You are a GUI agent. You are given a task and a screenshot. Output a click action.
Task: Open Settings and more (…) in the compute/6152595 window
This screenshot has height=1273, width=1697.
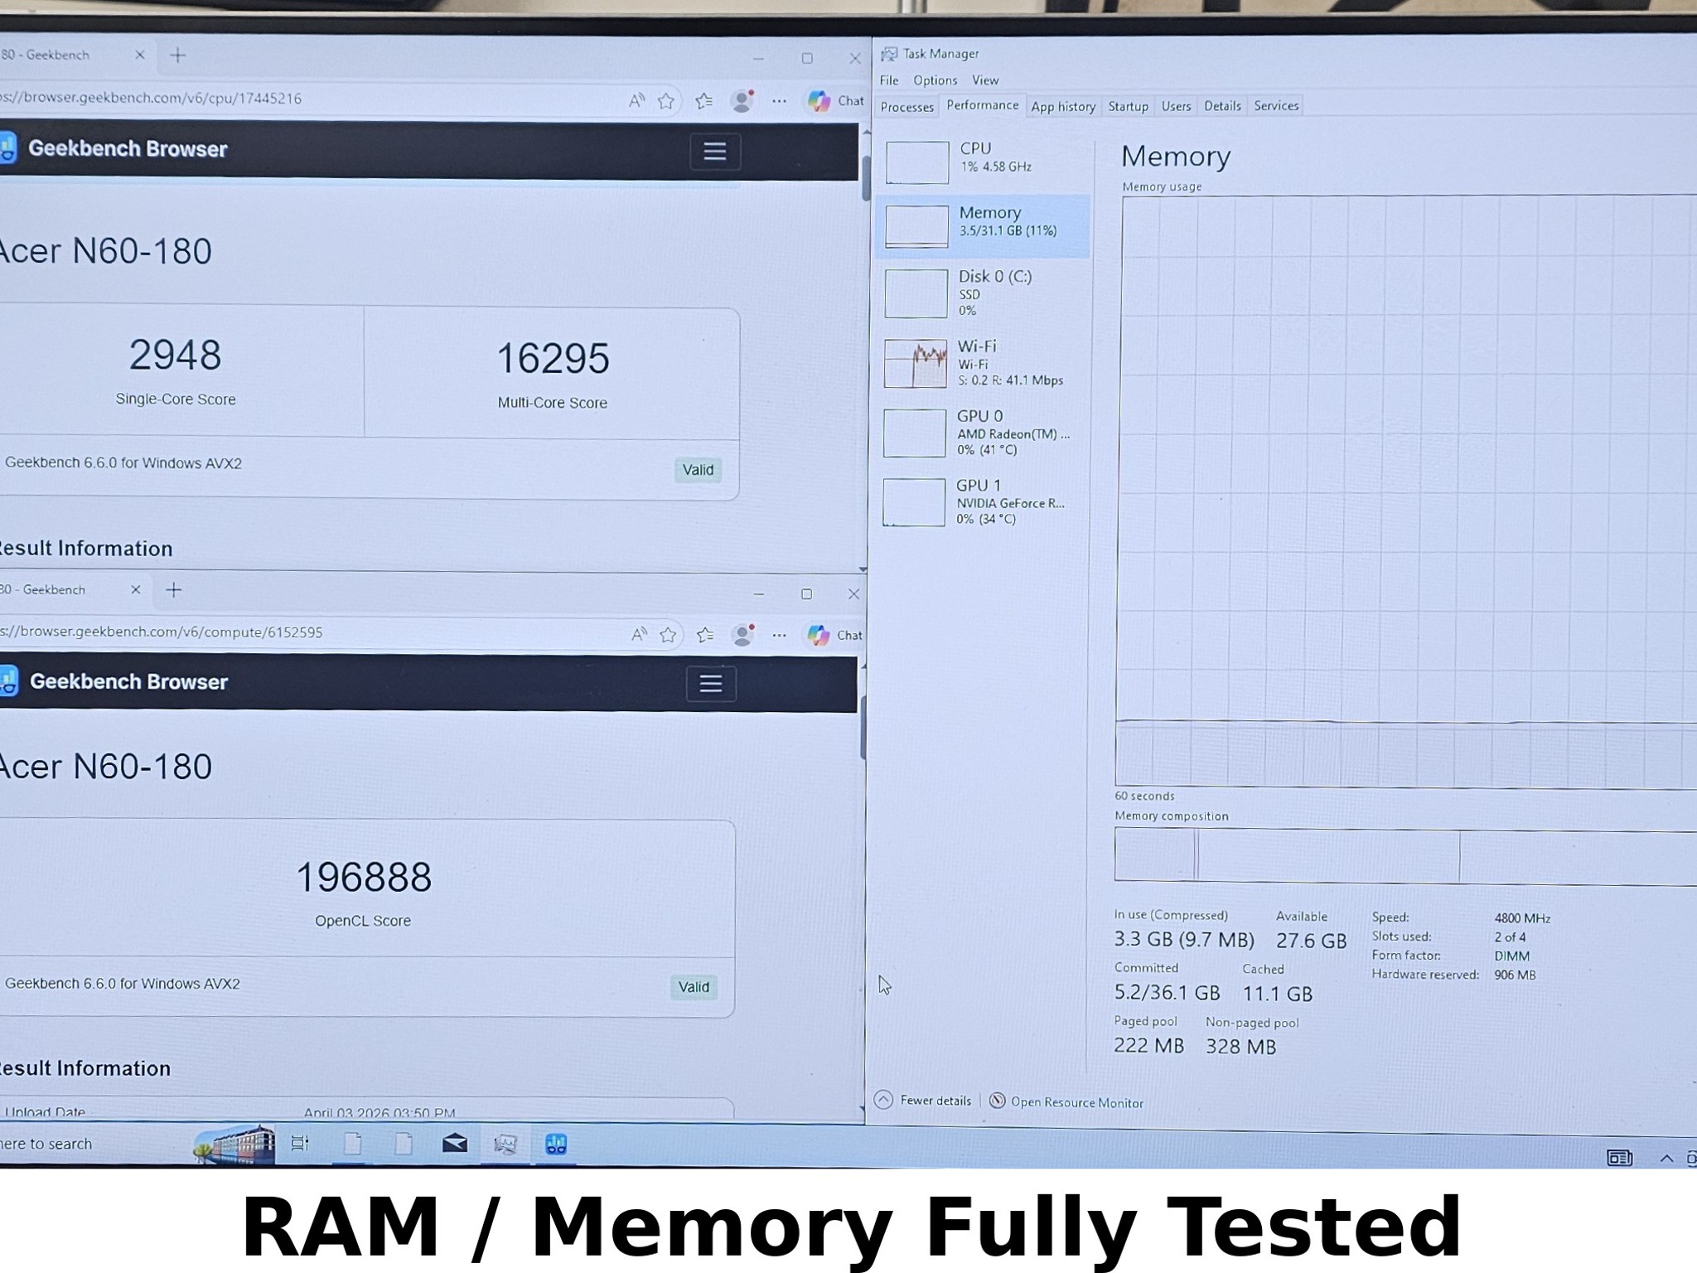tap(779, 636)
